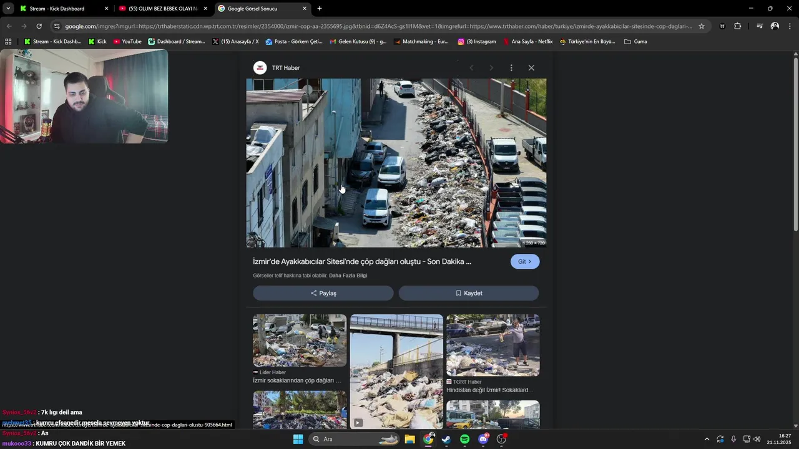Open the Kick bookmark

coord(97,42)
